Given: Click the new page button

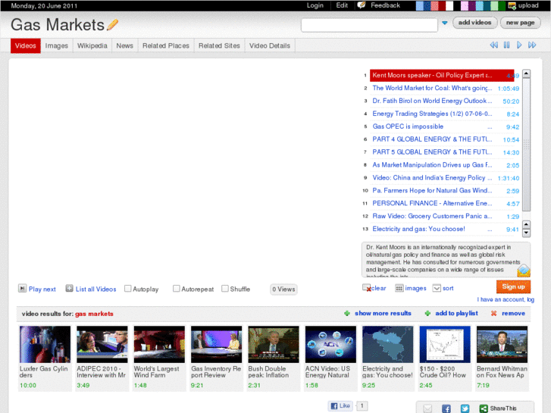Looking at the screenshot, I should (x=520, y=23).
